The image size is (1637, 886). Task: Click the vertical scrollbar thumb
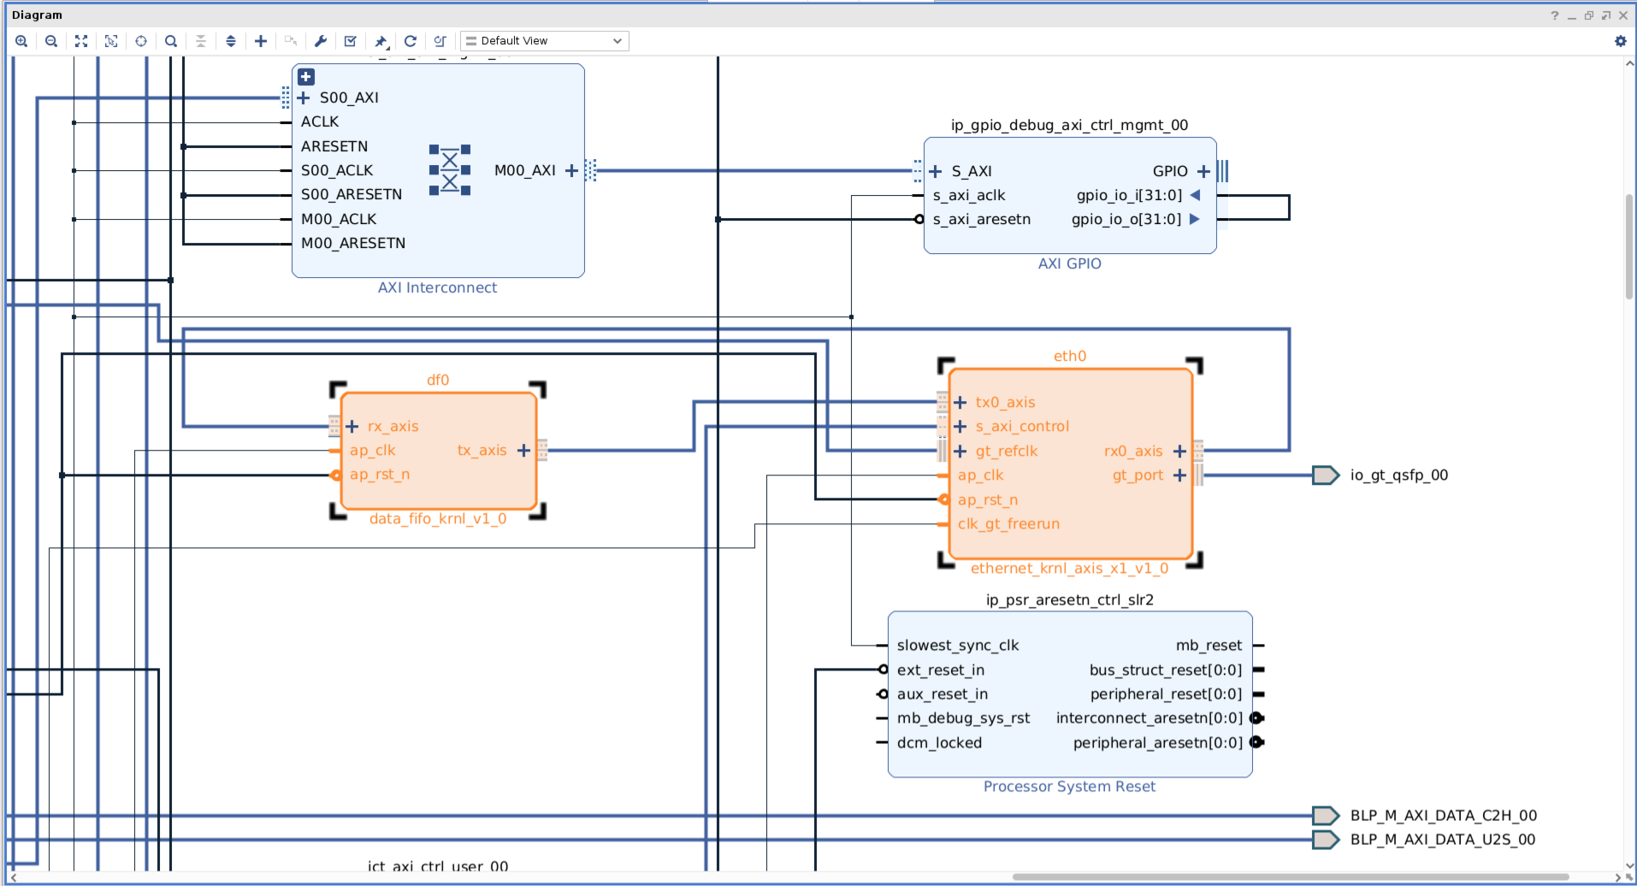pyautogui.click(x=1628, y=246)
